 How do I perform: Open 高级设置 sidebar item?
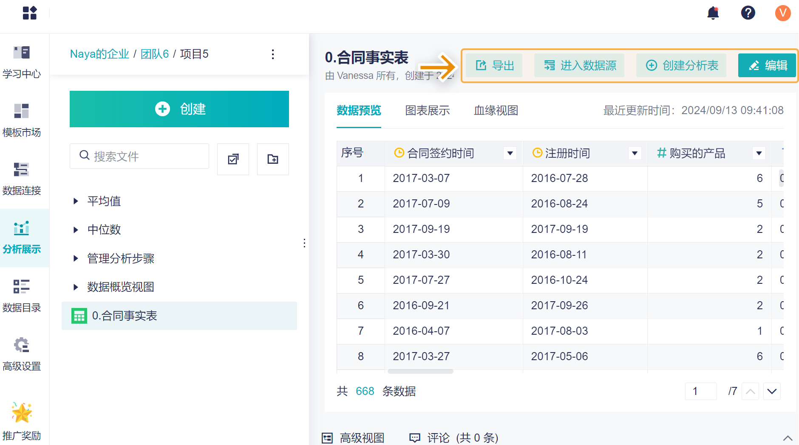pyautogui.click(x=22, y=355)
